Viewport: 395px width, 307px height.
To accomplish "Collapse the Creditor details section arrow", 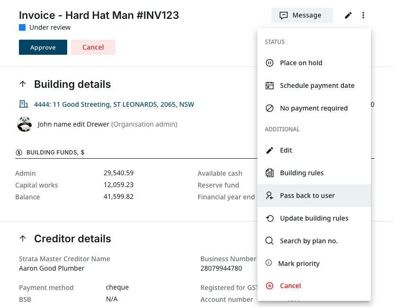I will coord(23,239).
